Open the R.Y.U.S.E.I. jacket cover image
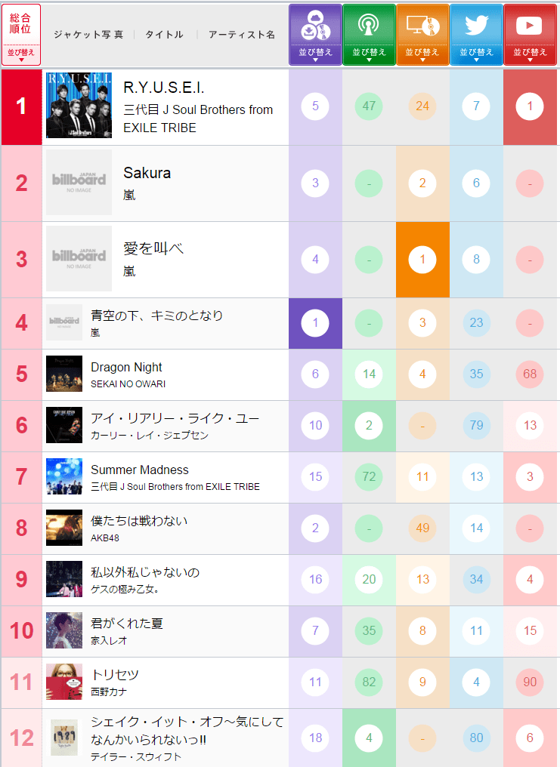This screenshot has height=767, width=560. pos(79,106)
